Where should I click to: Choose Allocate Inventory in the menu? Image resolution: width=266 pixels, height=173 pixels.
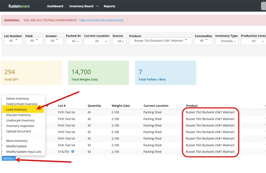coord(18,115)
